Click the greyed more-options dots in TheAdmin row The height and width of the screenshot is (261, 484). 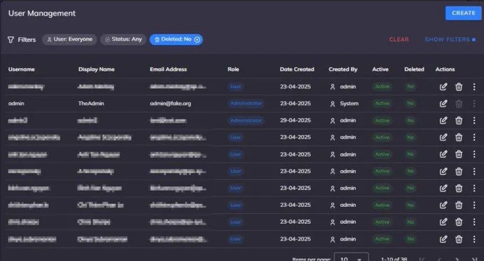pos(474,104)
